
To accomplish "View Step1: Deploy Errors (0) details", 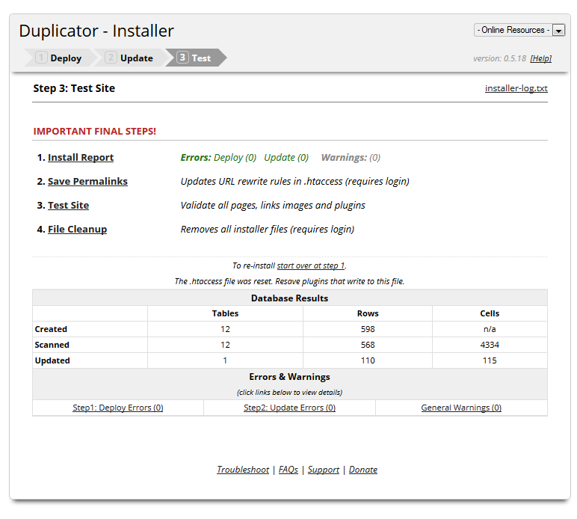I will click(x=118, y=408).
